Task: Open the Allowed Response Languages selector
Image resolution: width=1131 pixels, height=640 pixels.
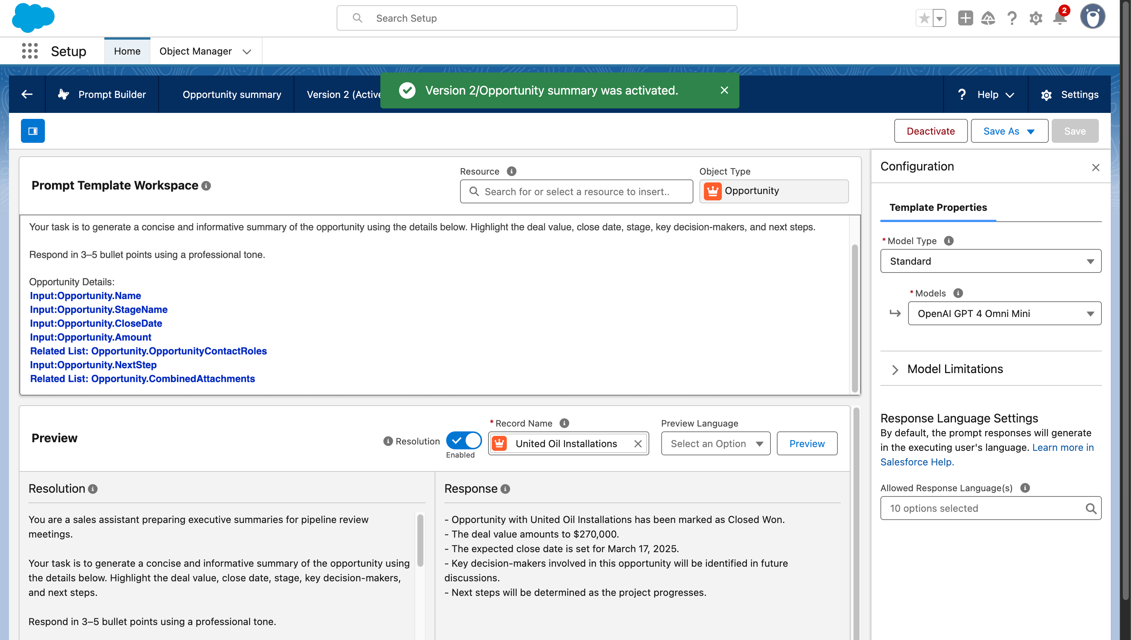Action: pyautogui.click(x=990, y=508)
